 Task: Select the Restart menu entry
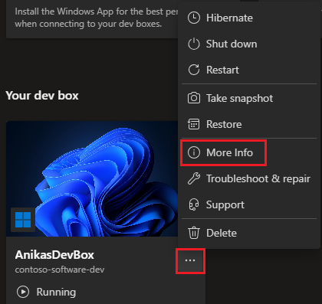249,70
